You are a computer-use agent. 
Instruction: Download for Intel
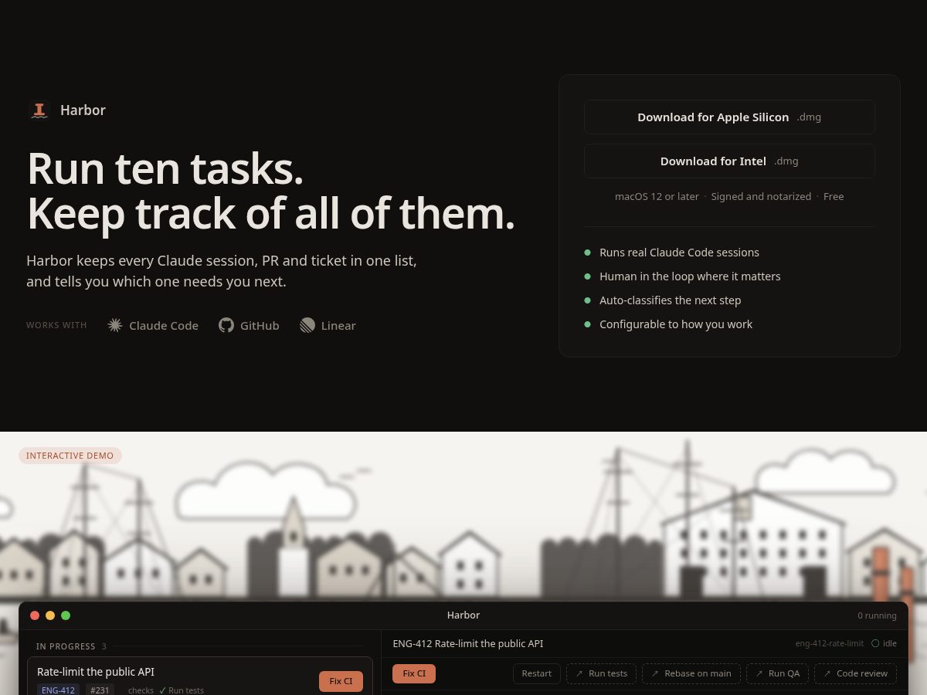729,161
